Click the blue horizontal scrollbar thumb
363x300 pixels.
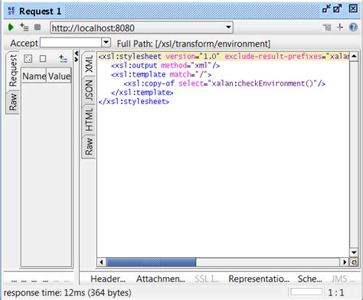(151, 262)
